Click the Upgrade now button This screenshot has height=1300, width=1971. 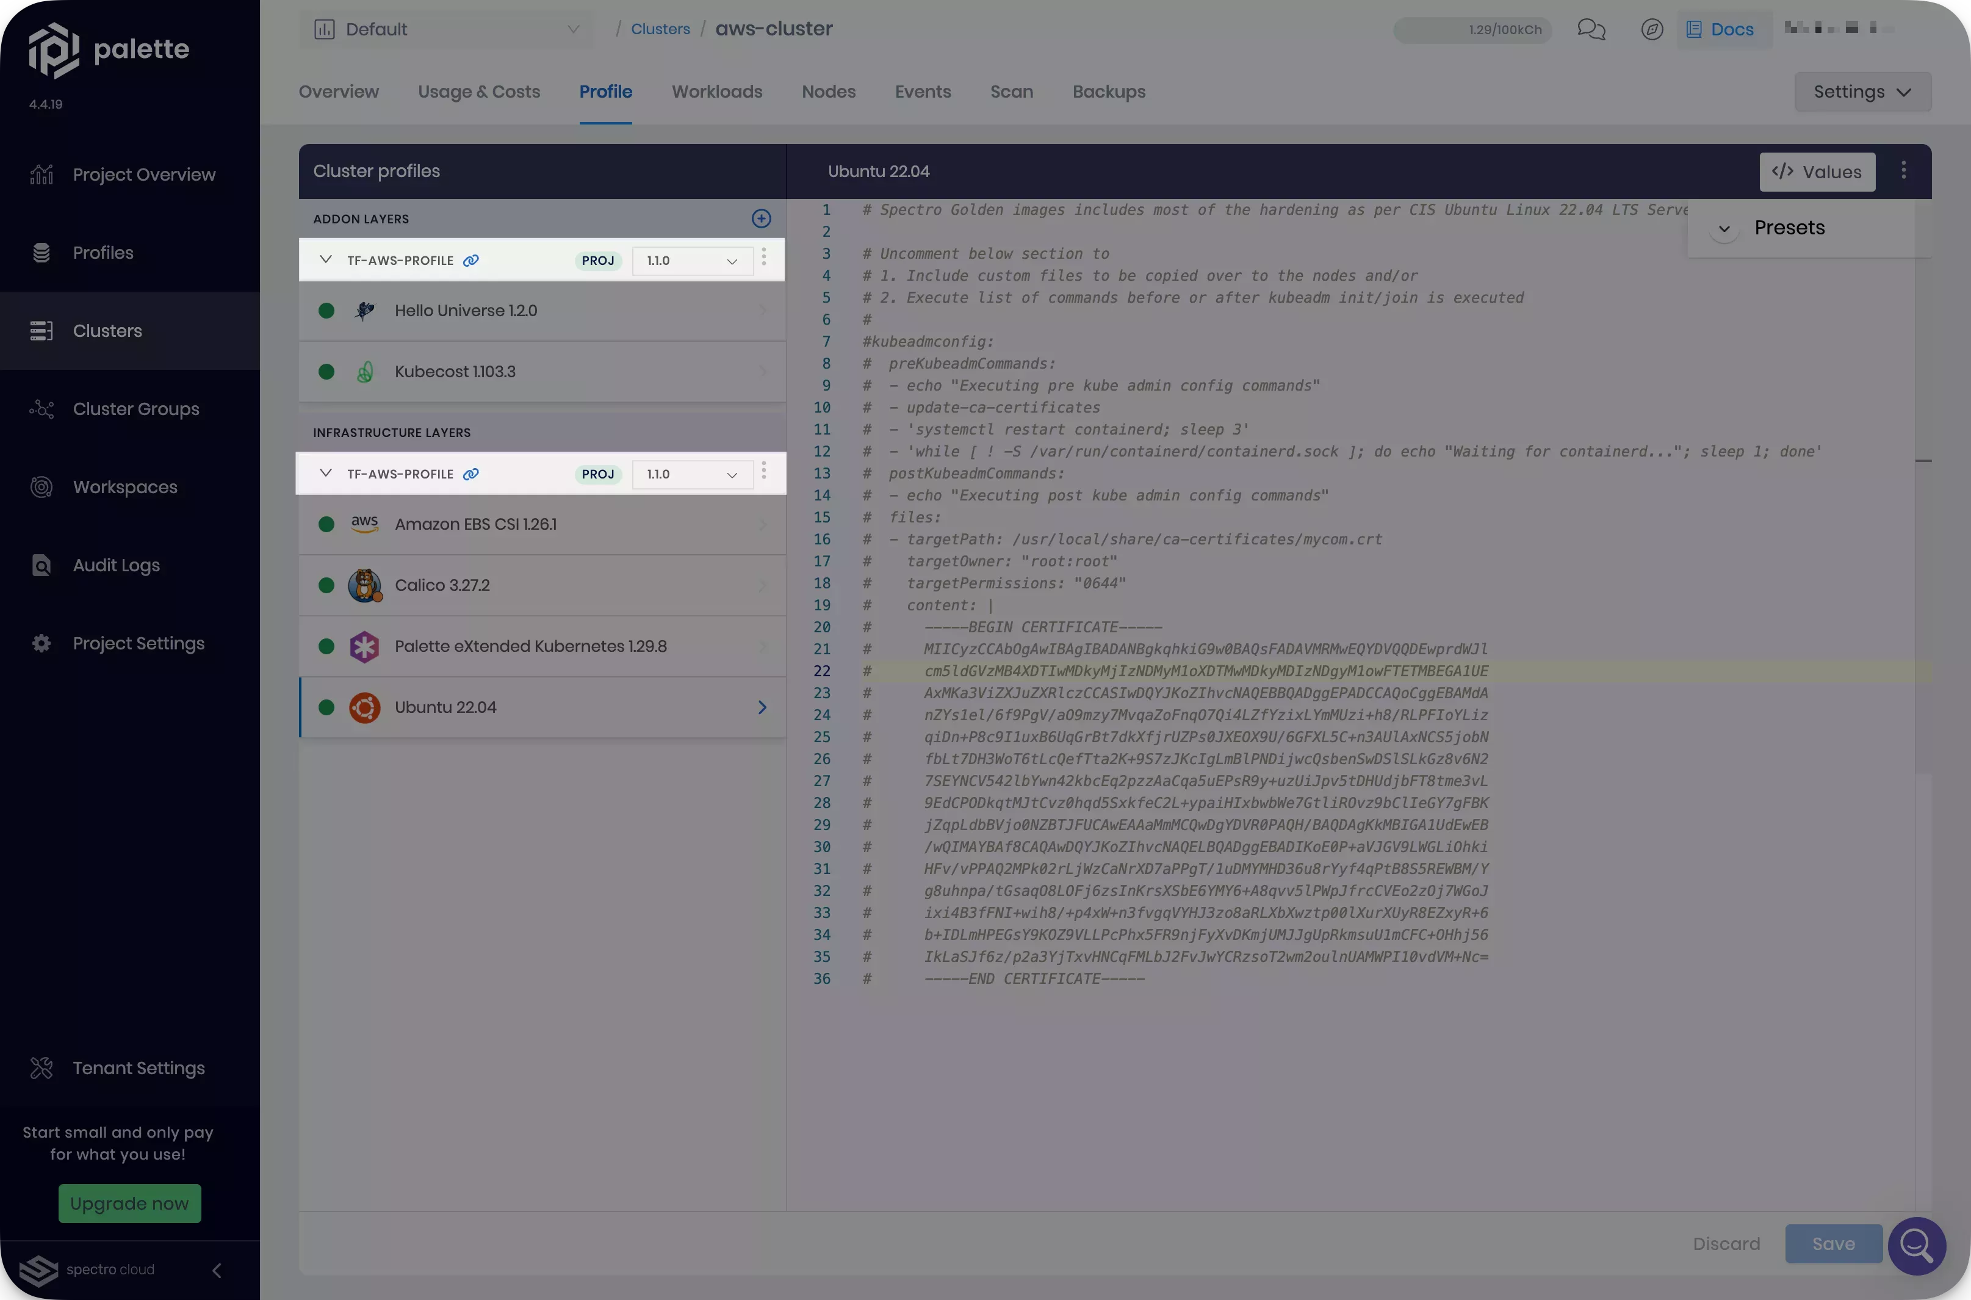129,1203
